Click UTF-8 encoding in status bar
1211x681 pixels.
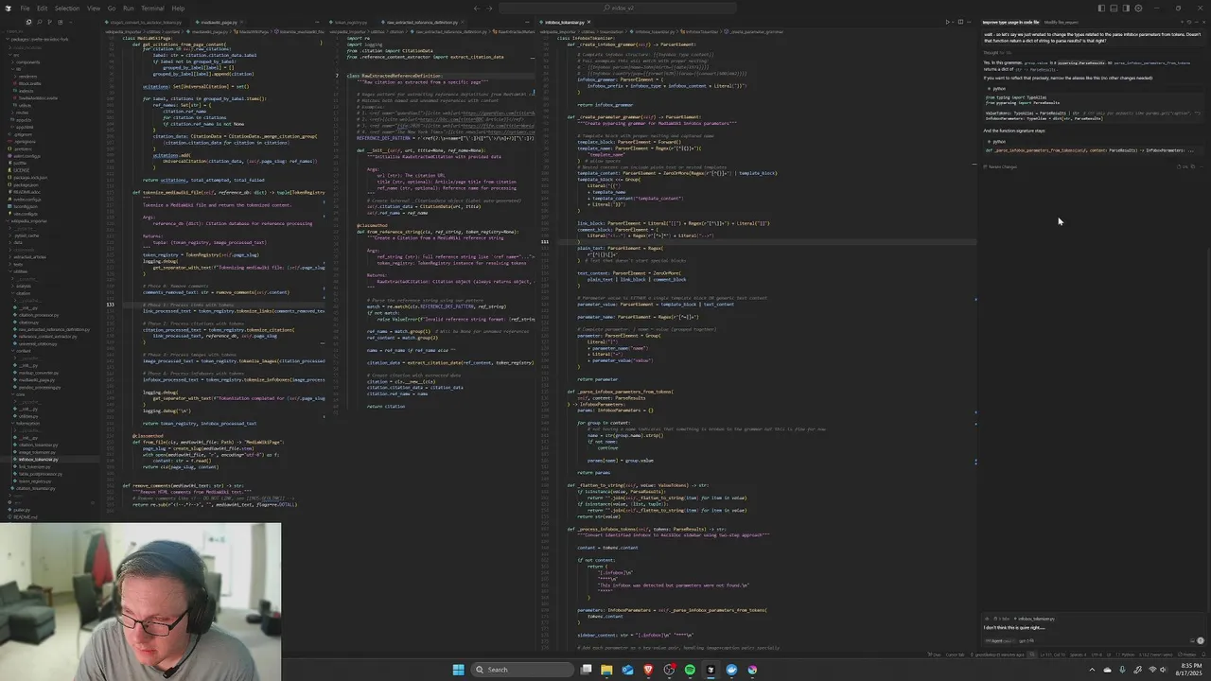(x=1097, y=655)
